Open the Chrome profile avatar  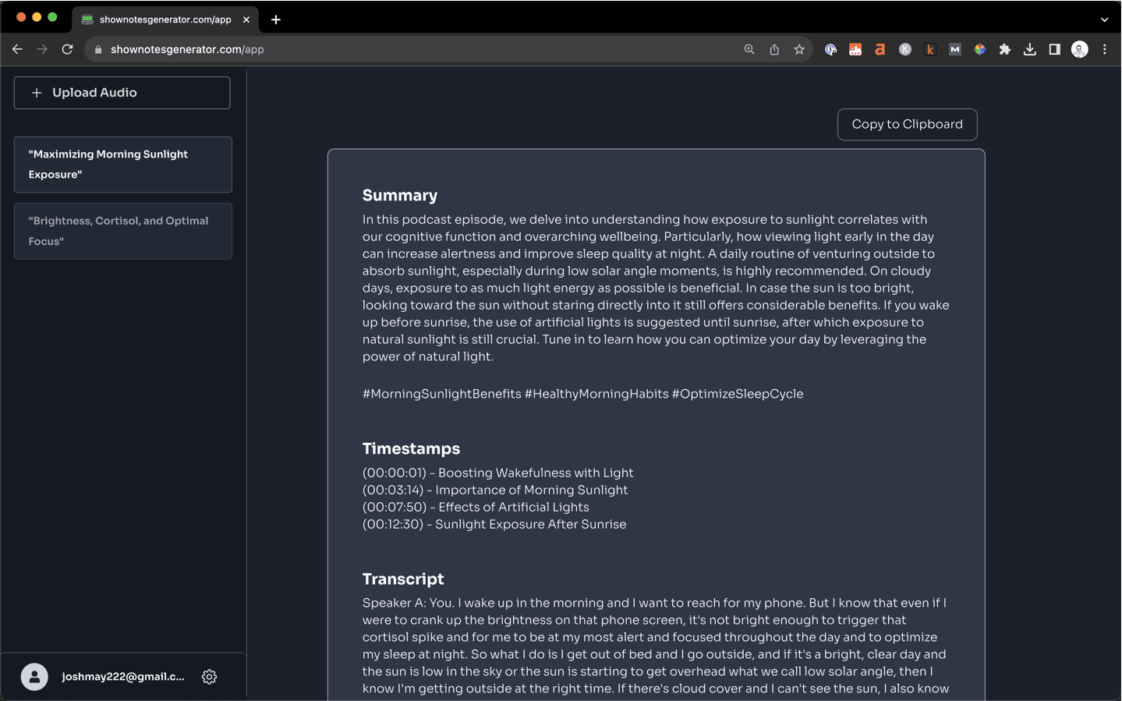pos(1080,49)
